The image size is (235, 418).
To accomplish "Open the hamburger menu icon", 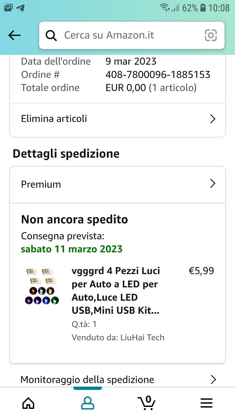I will 206,403.
